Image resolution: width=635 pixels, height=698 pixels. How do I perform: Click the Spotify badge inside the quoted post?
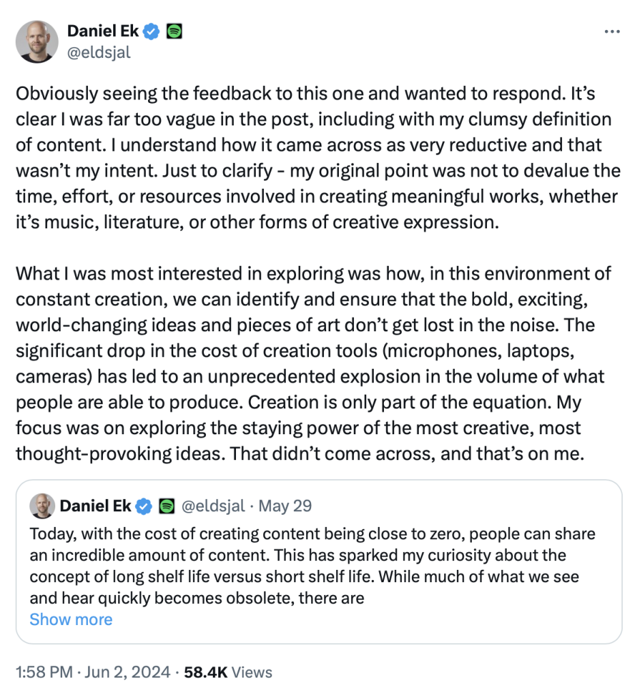166,506
